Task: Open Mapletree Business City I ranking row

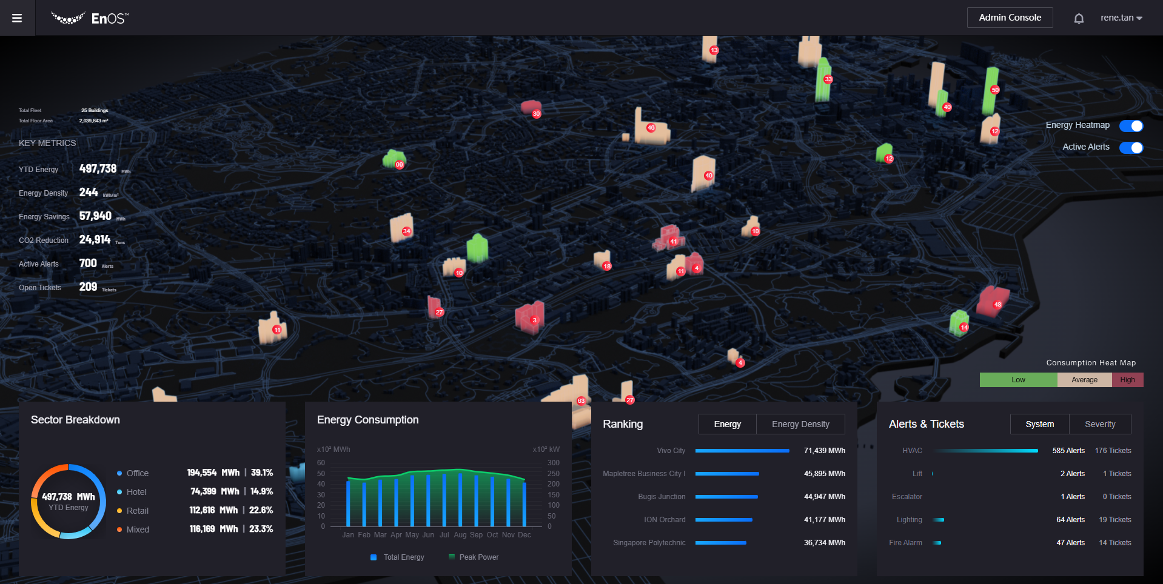Action: click(x=724, y=474)
